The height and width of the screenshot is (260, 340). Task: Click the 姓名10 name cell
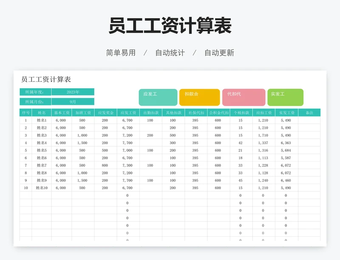(42, 188)
